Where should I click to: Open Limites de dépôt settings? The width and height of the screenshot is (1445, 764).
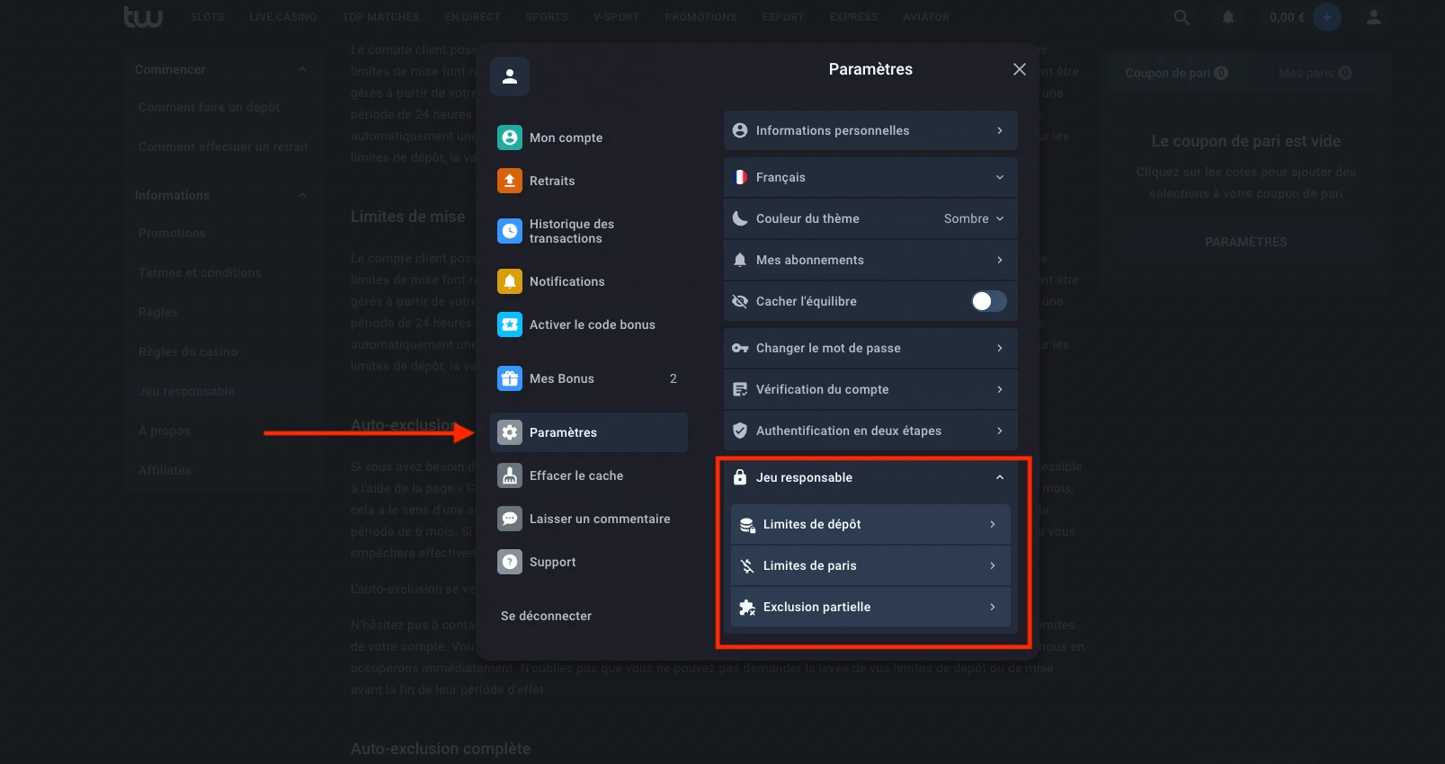(870, 524)
